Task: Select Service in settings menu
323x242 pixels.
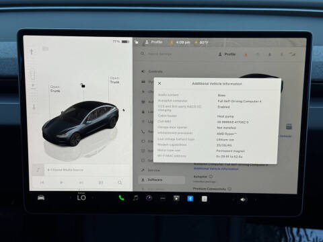Action: (151, 170)
